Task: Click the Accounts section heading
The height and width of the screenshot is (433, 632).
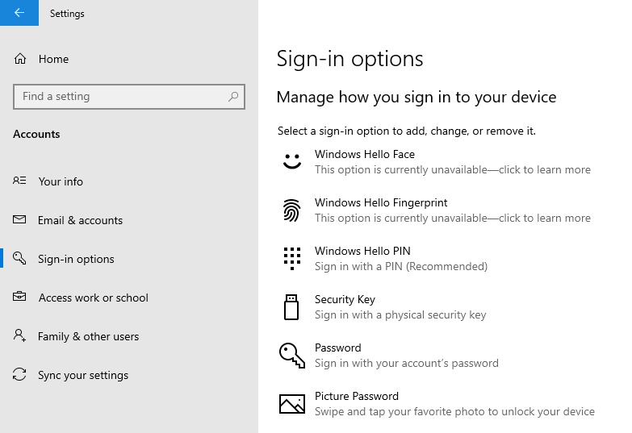Action: [x=36, y=134]
